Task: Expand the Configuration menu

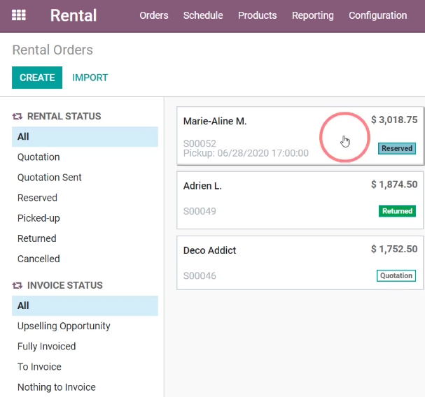Action: (378, 15)
